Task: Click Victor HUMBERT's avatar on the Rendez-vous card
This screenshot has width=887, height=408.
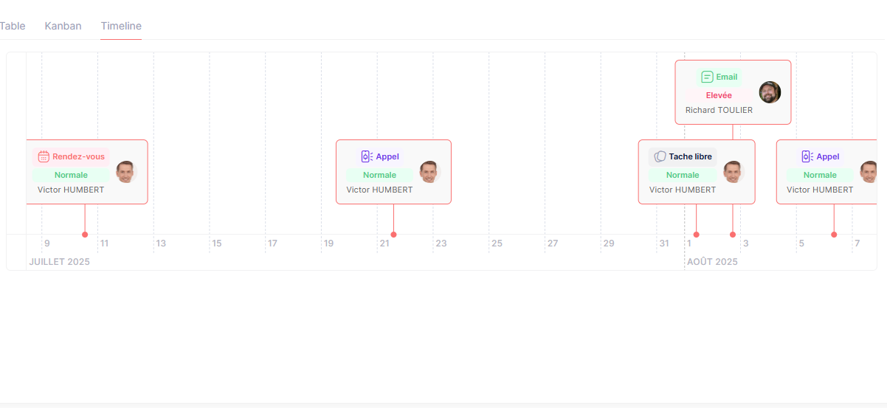Action: tap(126, 172)
